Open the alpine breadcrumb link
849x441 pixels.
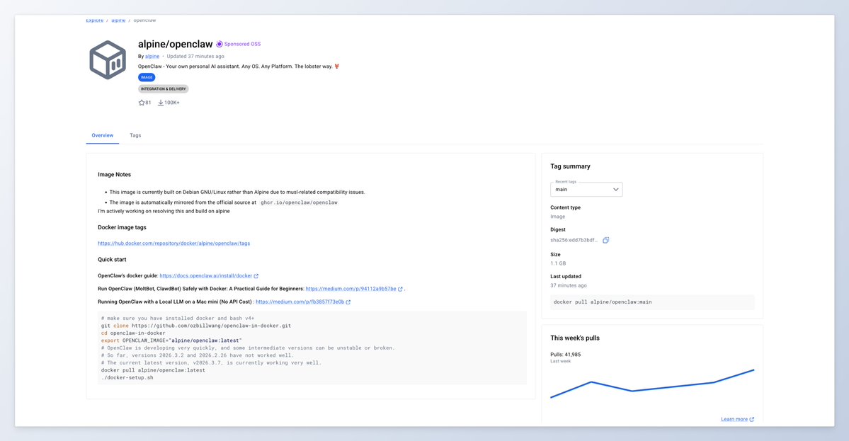[x=118, y=20]
